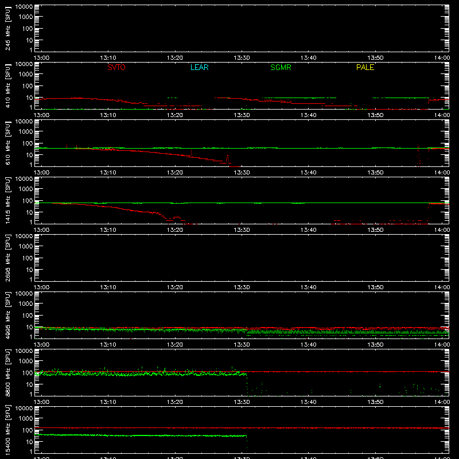This screenshot has height=459, width=459.
Task: Click 13:20 tick under the 410 MHz panel
Action: pos(175,115)
